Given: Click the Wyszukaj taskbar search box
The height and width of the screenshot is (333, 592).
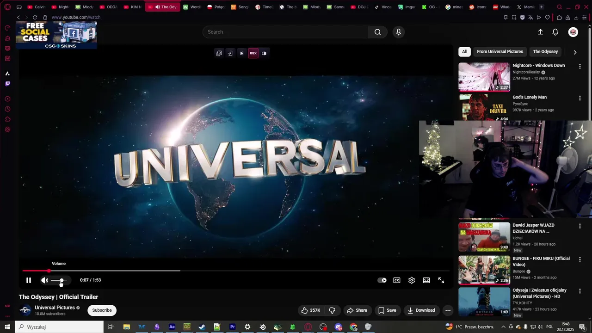Looking at the screenshot, I should pyautogui.click(x=59, y=327).
